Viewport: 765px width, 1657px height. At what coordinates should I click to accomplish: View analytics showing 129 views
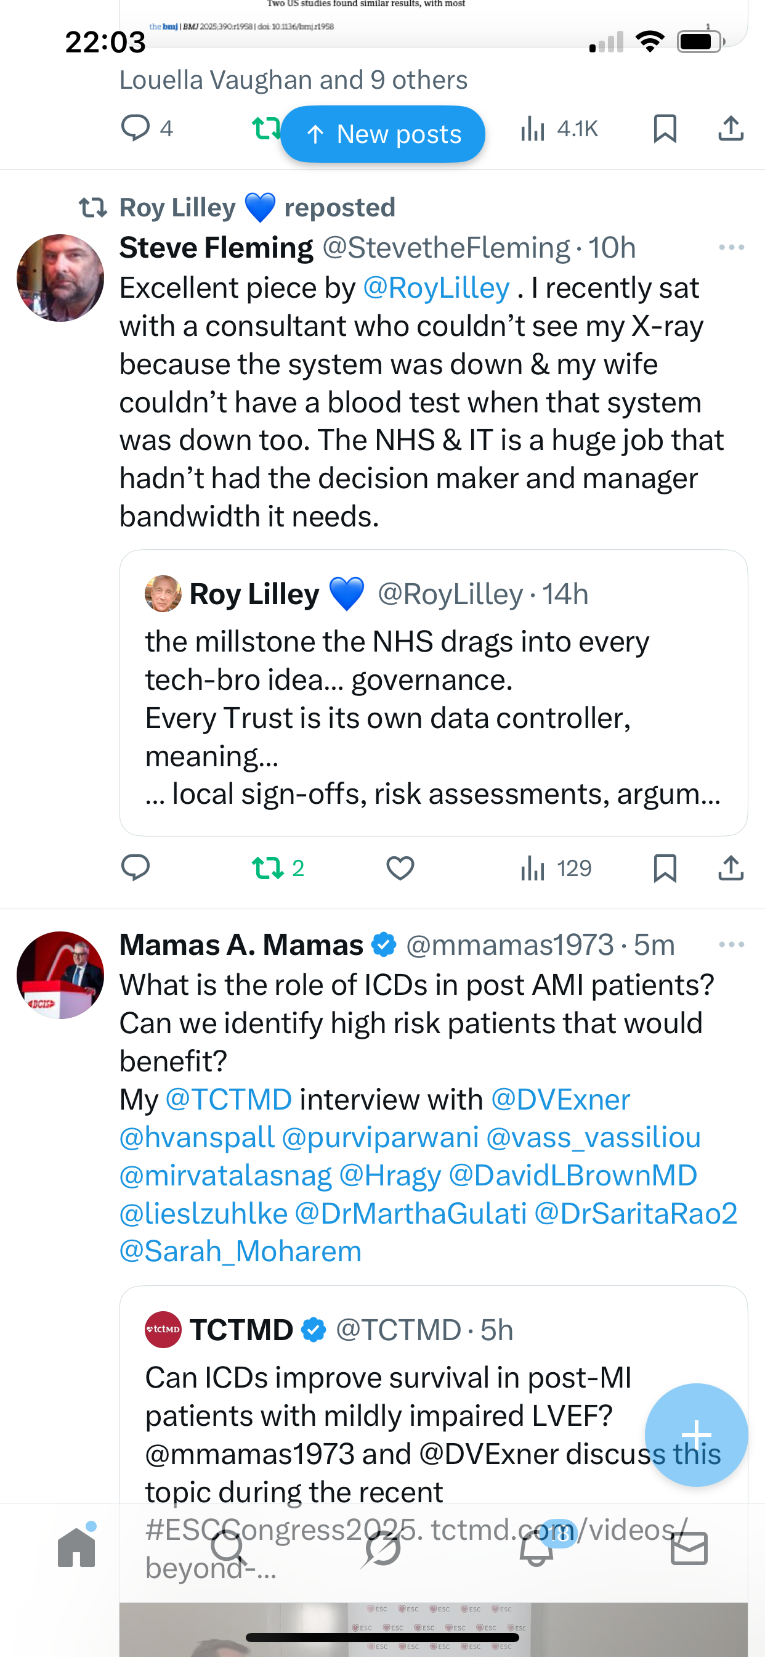[556, 869]
